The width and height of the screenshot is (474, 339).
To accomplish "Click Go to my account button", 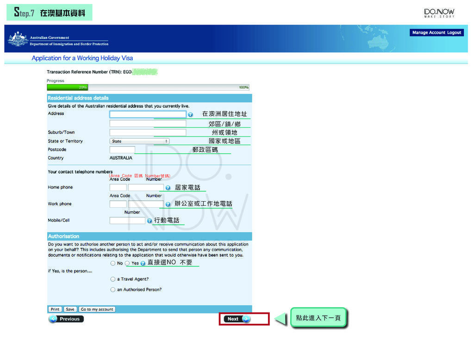I will click(97, 309).
